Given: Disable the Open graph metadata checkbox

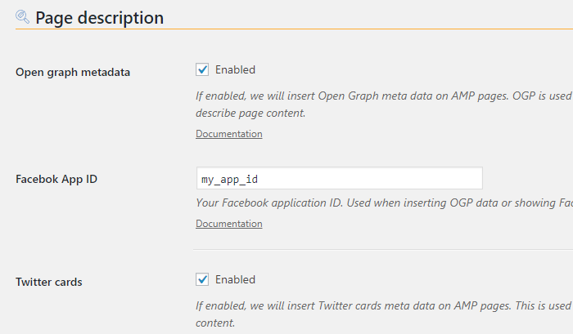Looking at the screenshot, I should tap(202, 69).
